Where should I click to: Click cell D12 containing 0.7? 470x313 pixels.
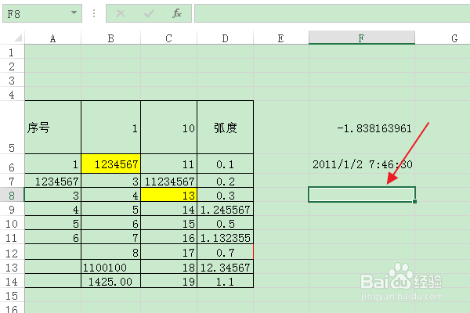(225, 252)
